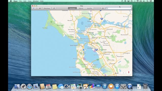Open Notes yellow pad in Dock
Screen dimensions: 162x91
pyautogui.click(x=55, y=86)
